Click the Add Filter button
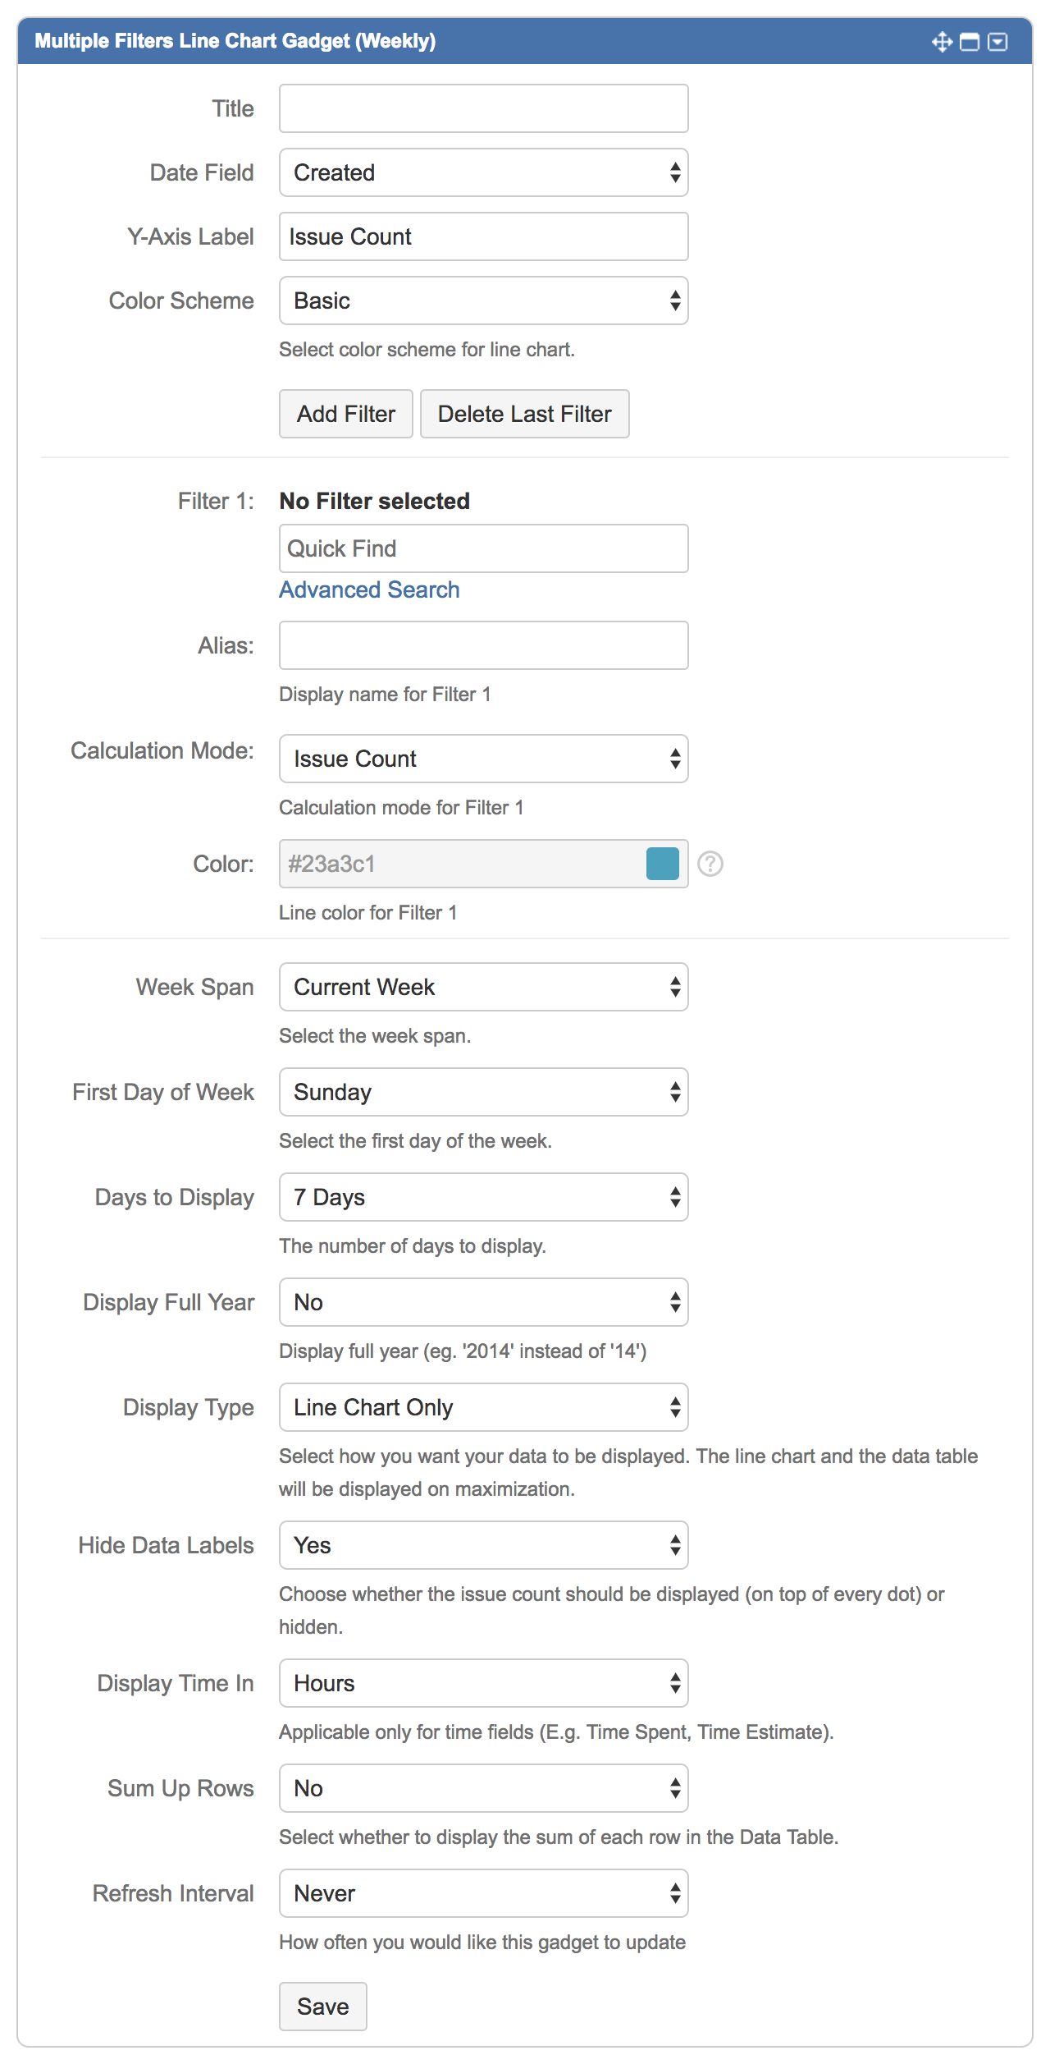 [345, 414]
